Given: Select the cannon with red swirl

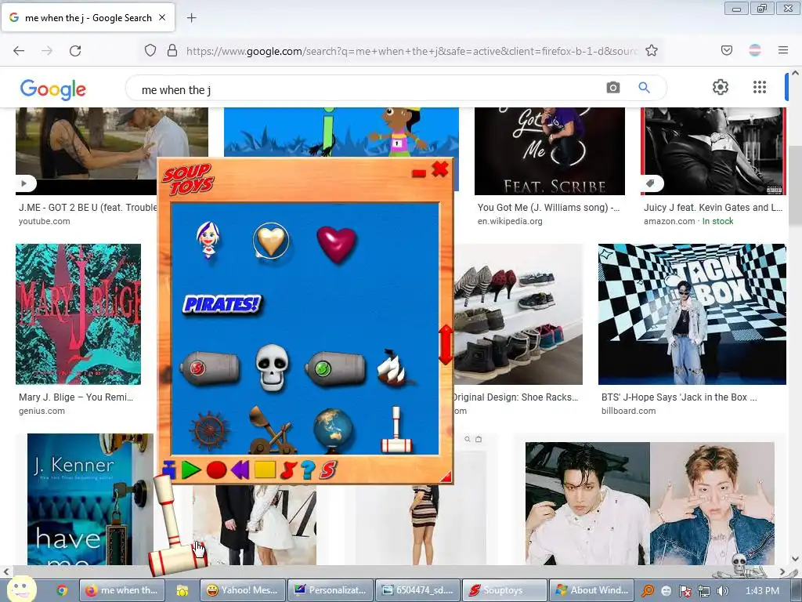Looking at the screenshot, I should click(210, 368).
